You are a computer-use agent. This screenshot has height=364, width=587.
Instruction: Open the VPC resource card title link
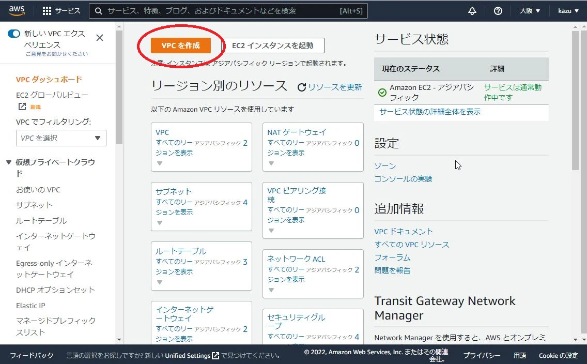(x=162, y=132)
